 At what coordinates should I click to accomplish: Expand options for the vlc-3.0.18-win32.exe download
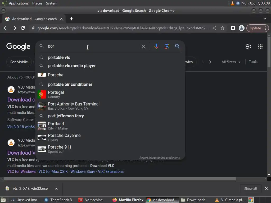(x=56, y=189)
